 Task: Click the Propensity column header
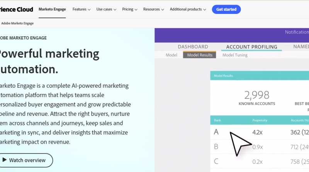click(260, 120)
